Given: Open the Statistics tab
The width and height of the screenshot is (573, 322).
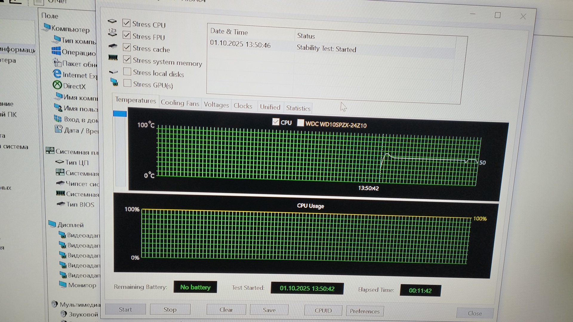Looking at the screenshot, I should pos(298,108).
